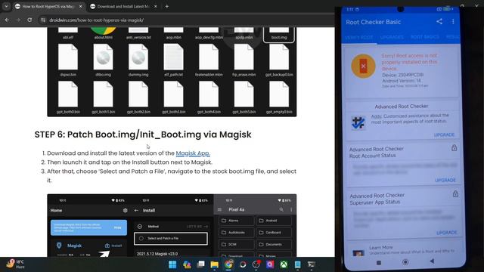
Task: Open the Windows Start menu
Action: (x=172, y=264)
